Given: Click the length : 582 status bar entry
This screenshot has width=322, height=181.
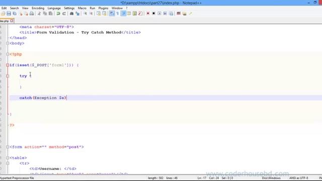Looking at the screenshot, I should tap(155, 178).
